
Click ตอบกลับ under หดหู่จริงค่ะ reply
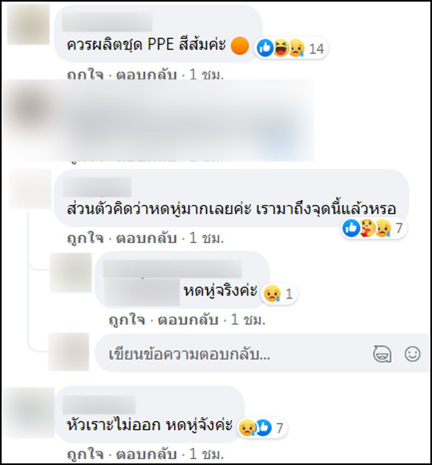tap(188, 320)
